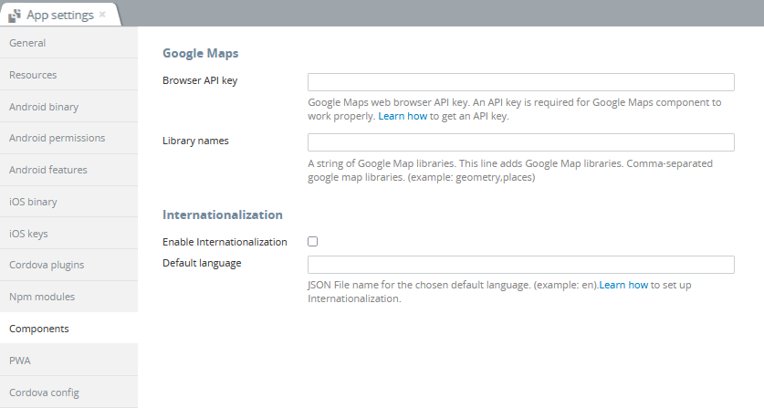Click the Library names label
Screen dimensions: 764x408
pos(195,141)
